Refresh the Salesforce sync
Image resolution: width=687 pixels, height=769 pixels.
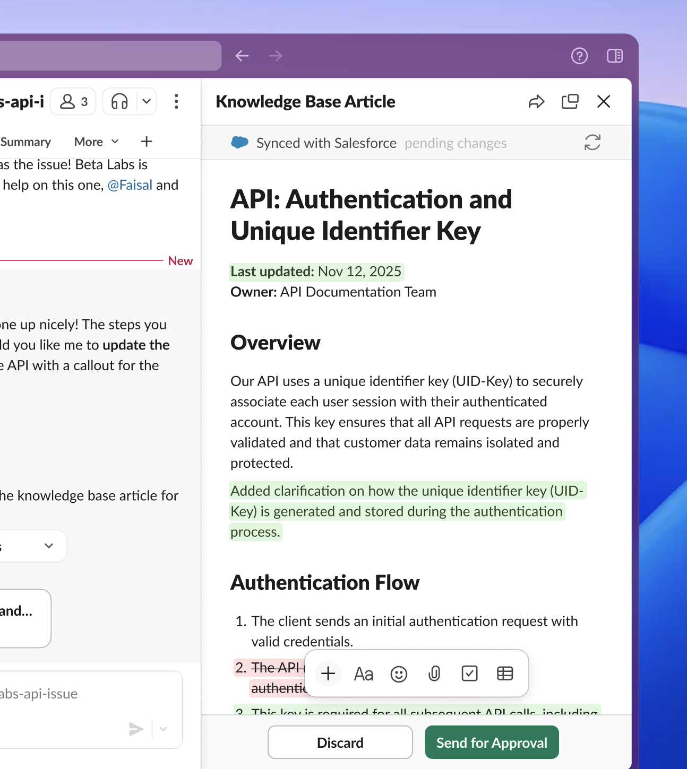tap(592, 142)
